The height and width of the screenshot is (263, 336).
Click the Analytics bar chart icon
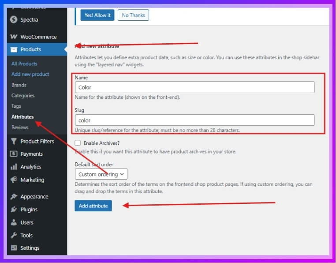[13, 167]
